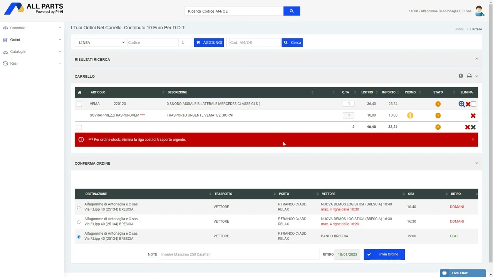493x277 pixels.
Task: Open the user profile avatar
Action: point(479,11)
